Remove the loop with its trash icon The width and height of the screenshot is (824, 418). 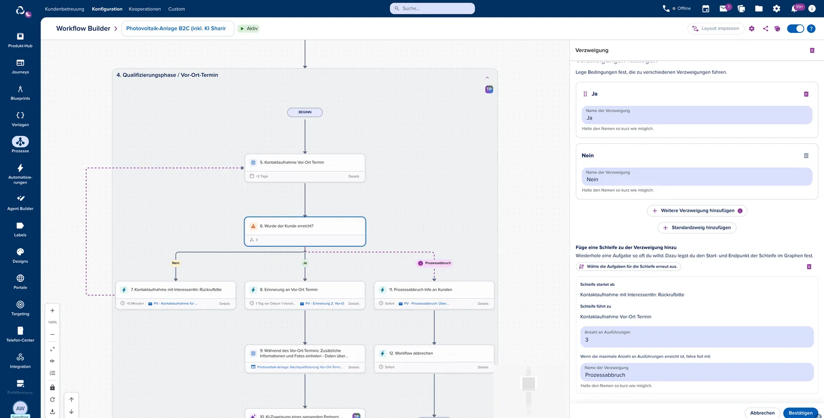[809, 267]
